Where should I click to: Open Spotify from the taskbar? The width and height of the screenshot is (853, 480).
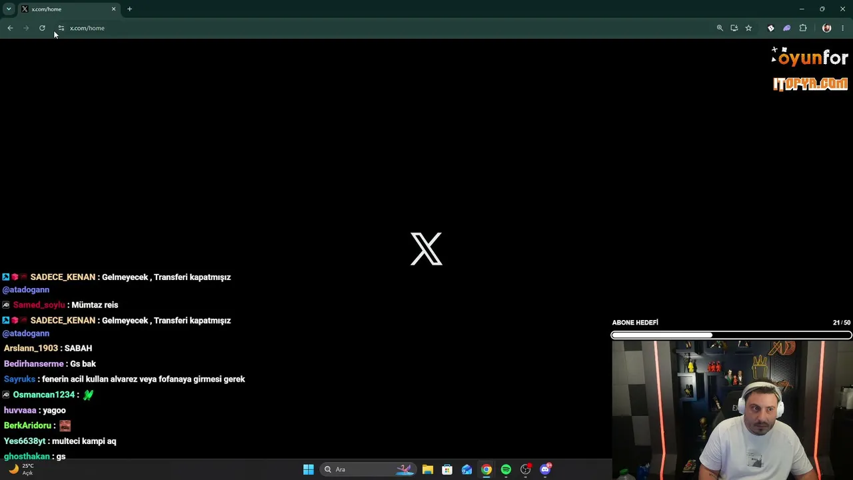pyautogui.click(x=506, y=469)
